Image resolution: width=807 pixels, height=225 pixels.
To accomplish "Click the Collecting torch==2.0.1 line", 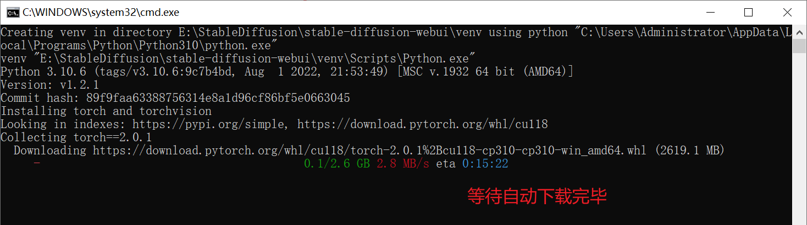I will coord(76,137).
